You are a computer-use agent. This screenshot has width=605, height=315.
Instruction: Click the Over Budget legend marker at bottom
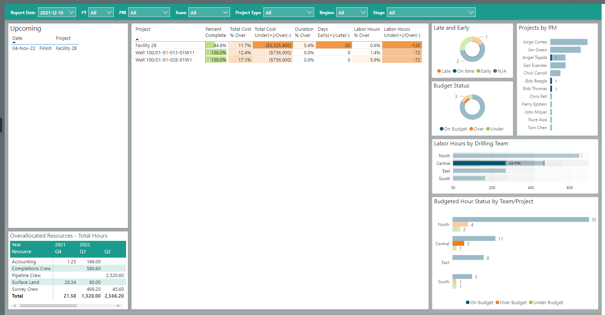[x=497, y=303]
